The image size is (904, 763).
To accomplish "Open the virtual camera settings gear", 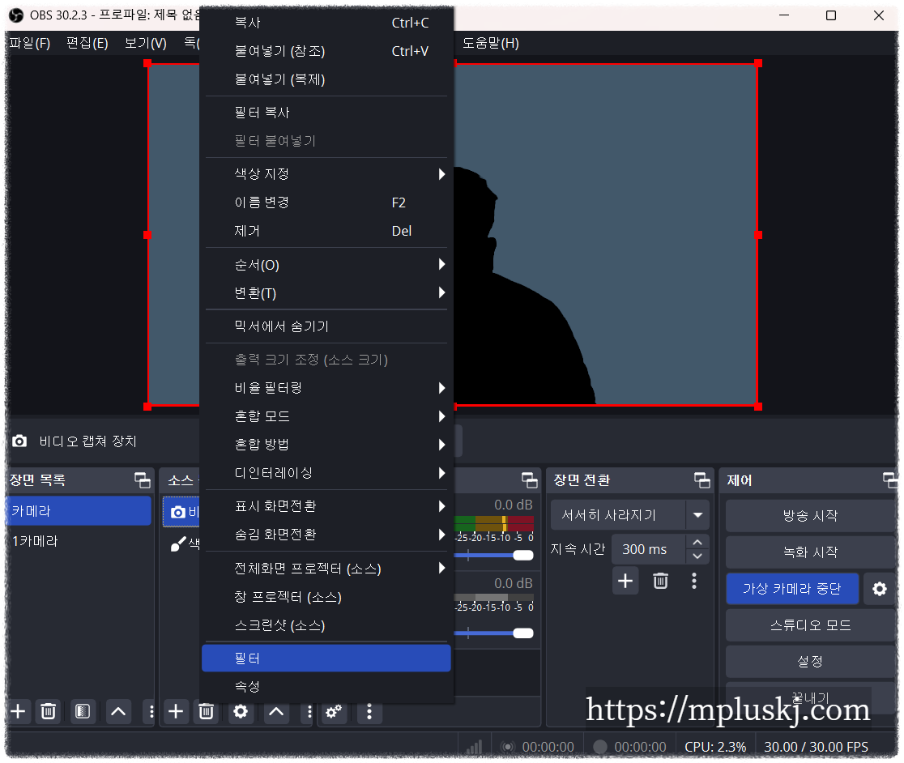I will coord(881,589).
